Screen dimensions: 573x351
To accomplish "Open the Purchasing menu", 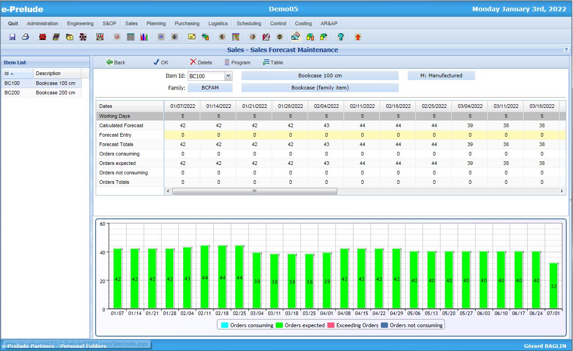I will coord(187,23).
